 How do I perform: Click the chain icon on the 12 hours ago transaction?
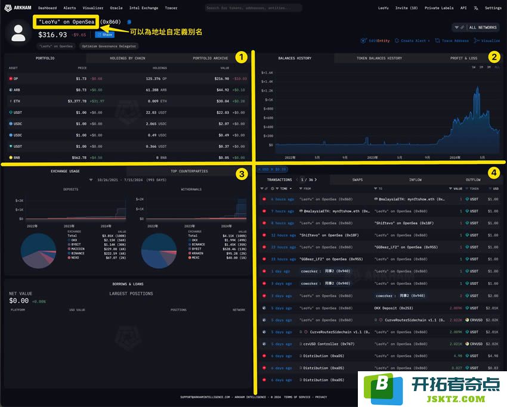[x=264, y=235]
